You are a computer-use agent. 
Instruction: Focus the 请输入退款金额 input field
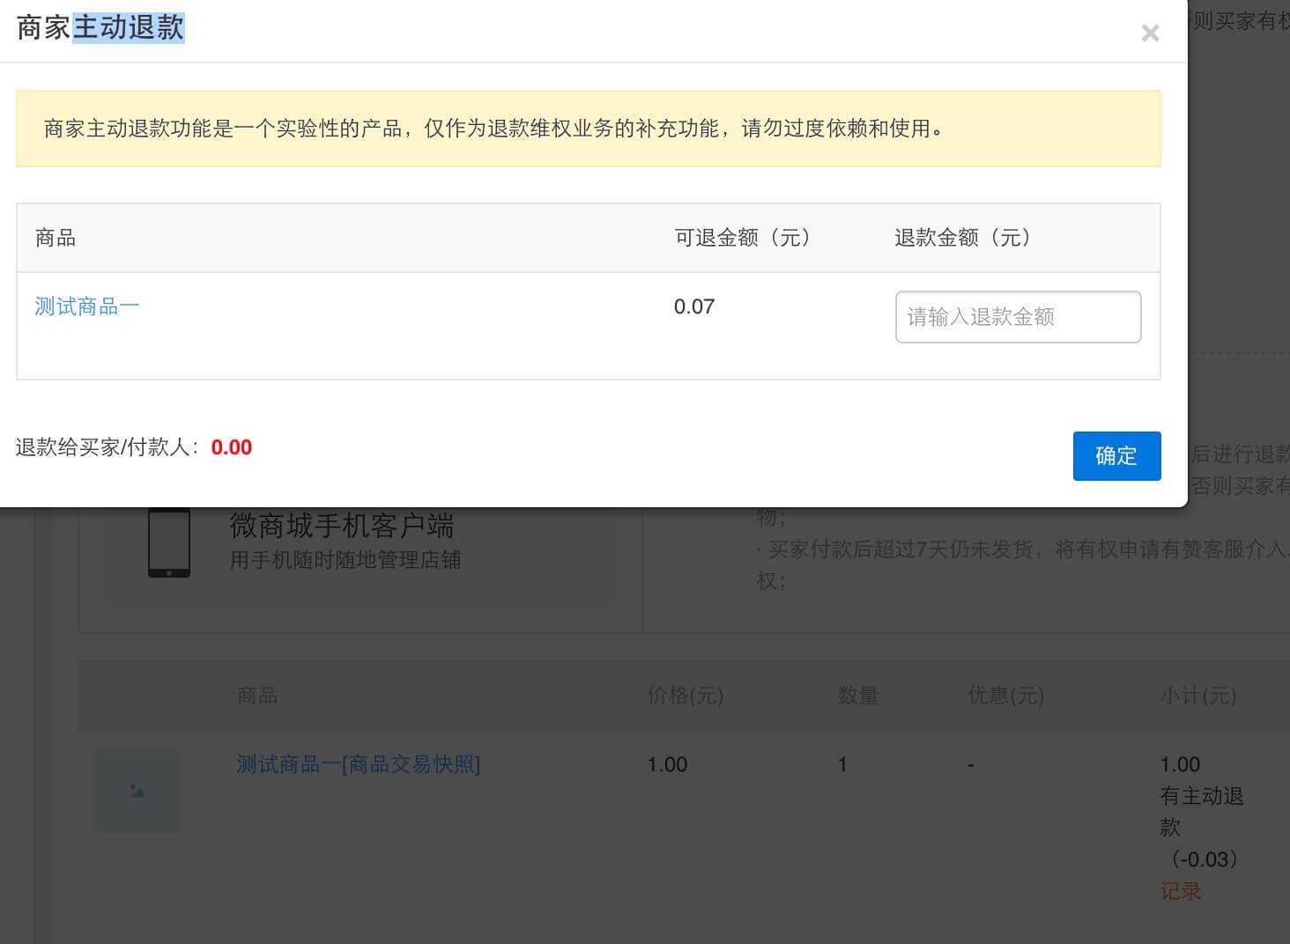pyautogui.click(x=1018, y=317)
